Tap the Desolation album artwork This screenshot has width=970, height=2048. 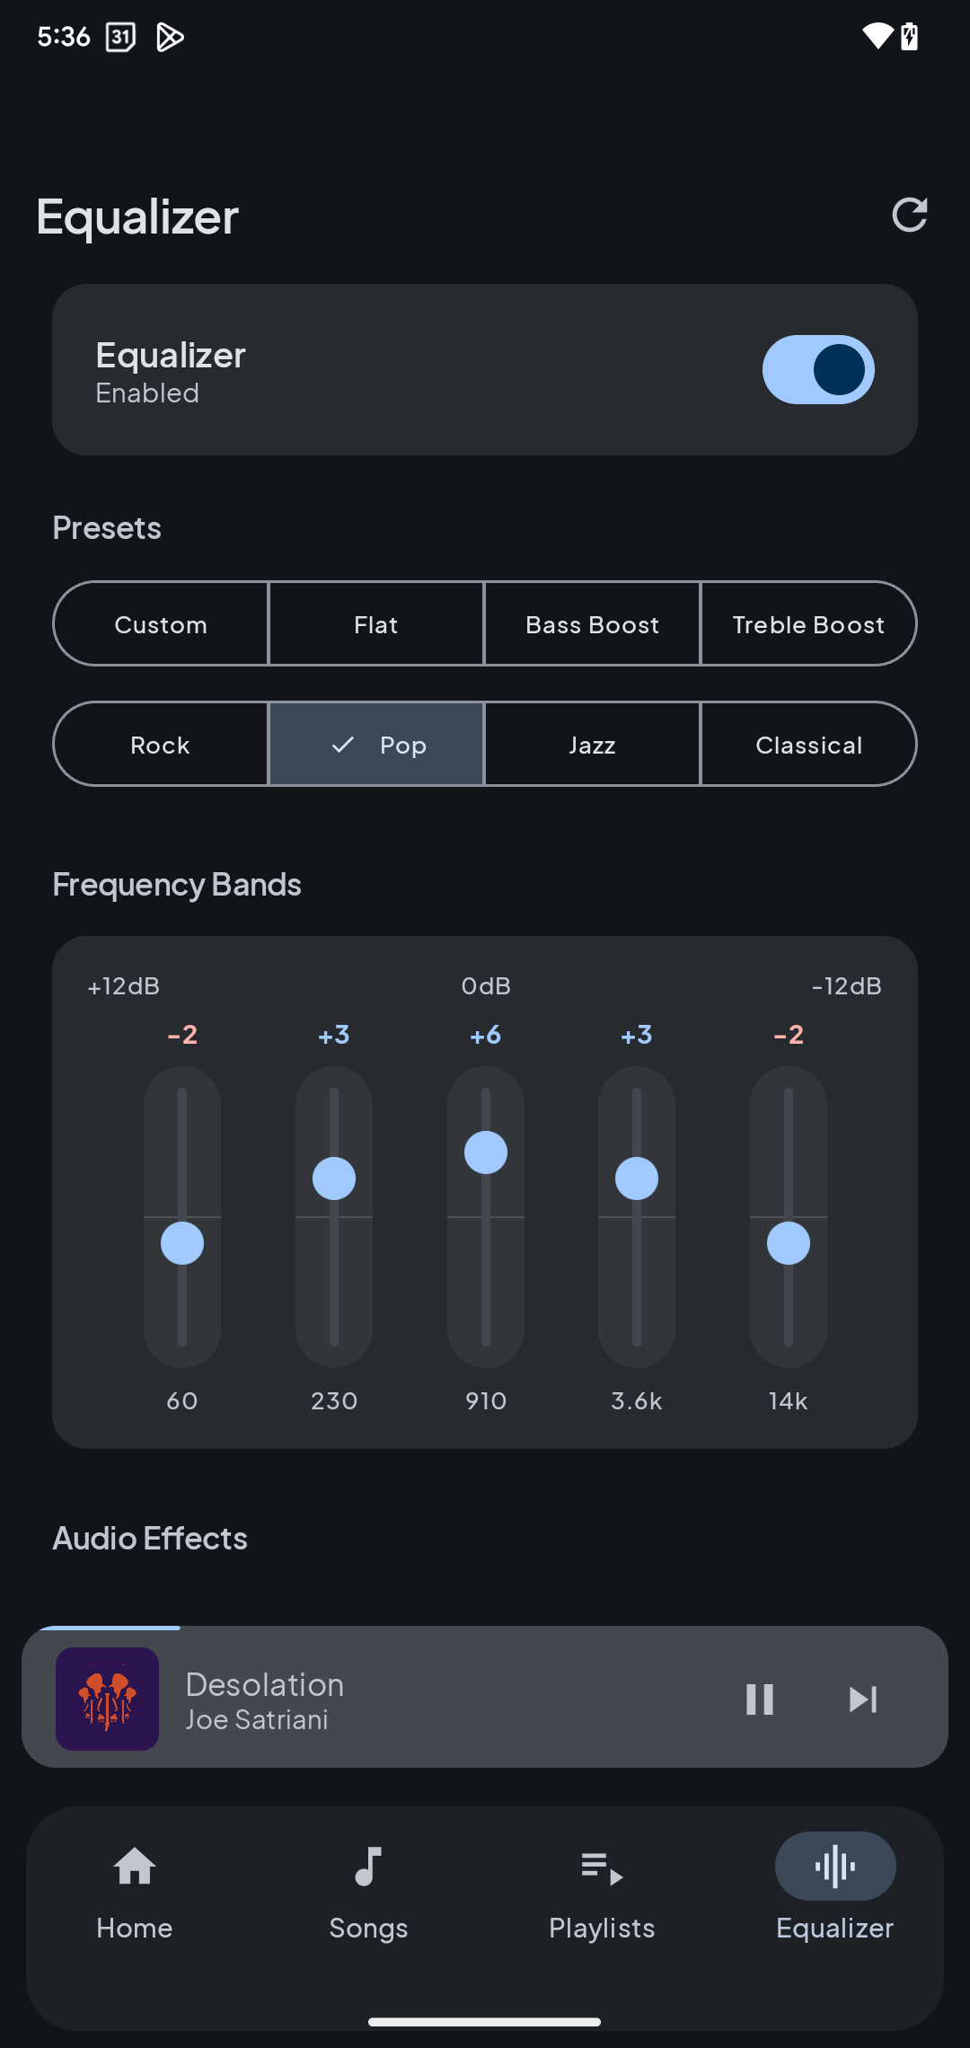[x=107, y=1699]
